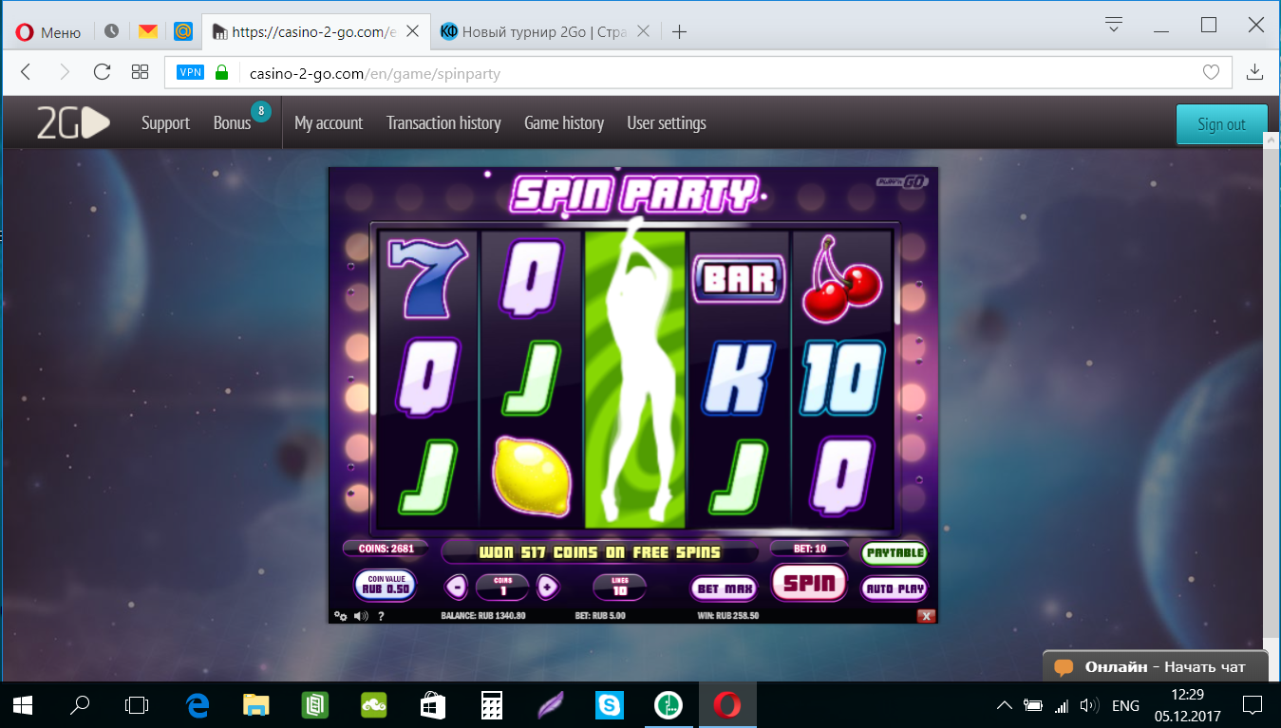Click the BET MAX button

point(725,588)
